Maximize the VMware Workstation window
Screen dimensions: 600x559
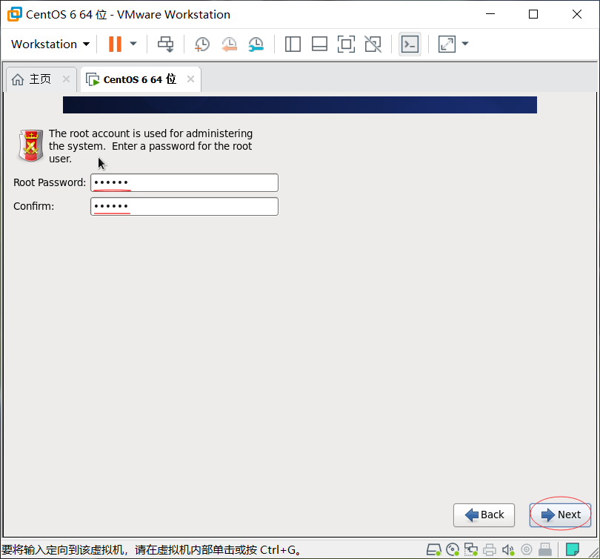pyautogui.click(x=533, y=14)
